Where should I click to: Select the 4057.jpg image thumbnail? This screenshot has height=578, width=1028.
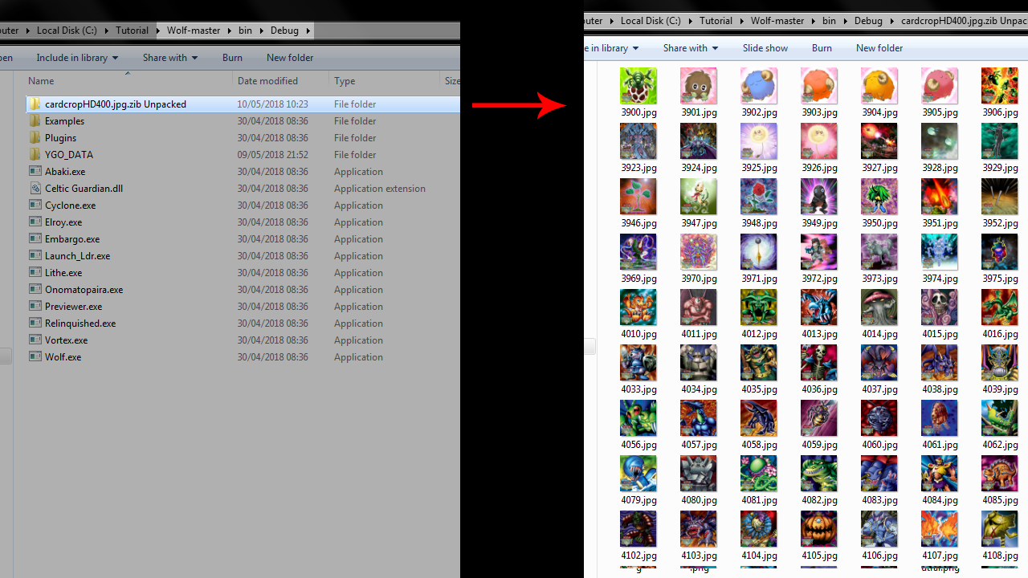pyautogui.click(x=699, y=418)
